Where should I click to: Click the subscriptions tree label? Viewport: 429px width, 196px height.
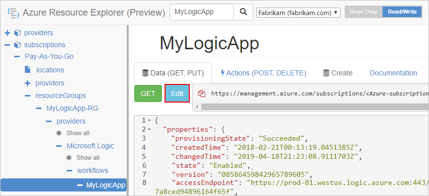[45, 45]
